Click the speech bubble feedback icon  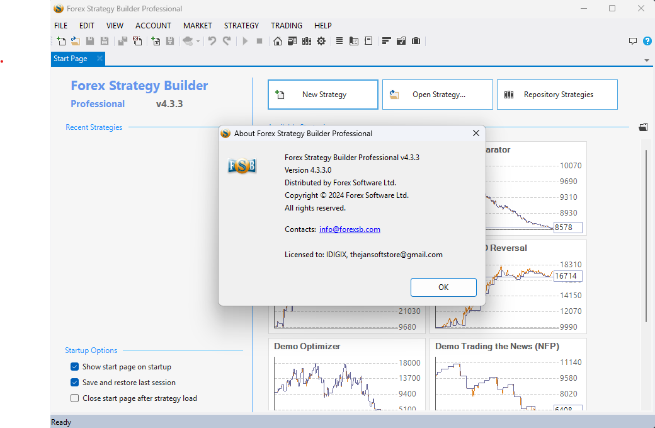point(633,41)
